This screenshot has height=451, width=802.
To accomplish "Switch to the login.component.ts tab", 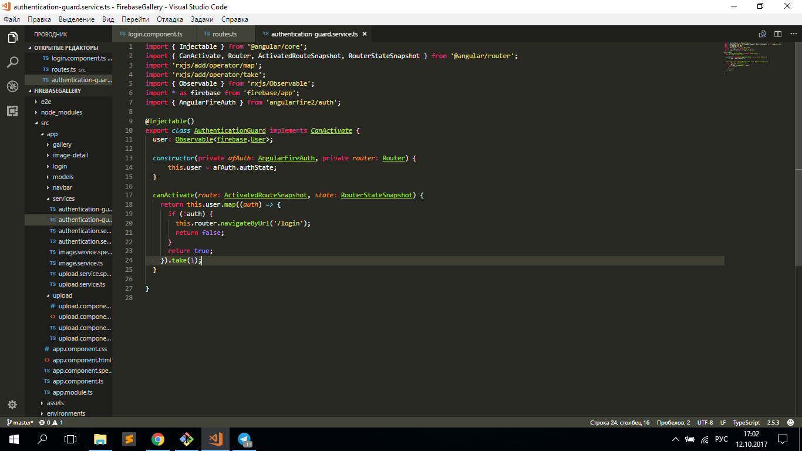I will point(154,34).
